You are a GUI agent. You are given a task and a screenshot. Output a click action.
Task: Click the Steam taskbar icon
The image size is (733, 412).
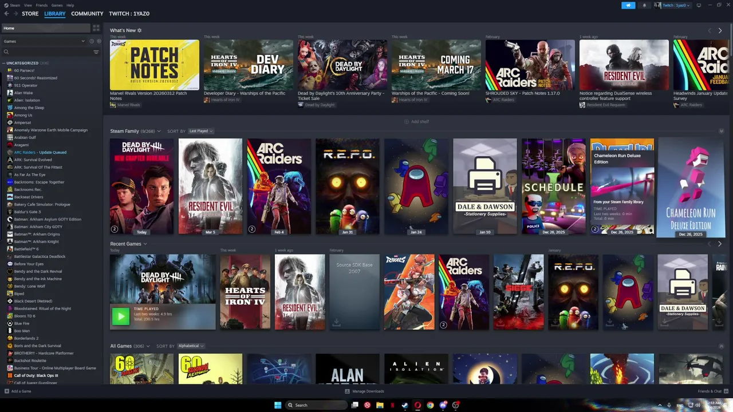pos(405,405)
